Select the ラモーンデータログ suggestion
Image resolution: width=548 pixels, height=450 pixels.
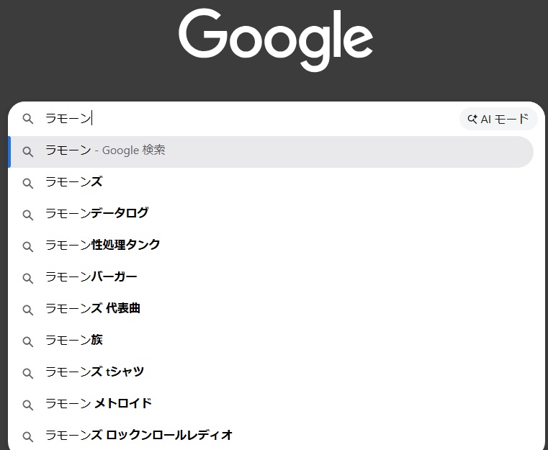click(96, 215)
